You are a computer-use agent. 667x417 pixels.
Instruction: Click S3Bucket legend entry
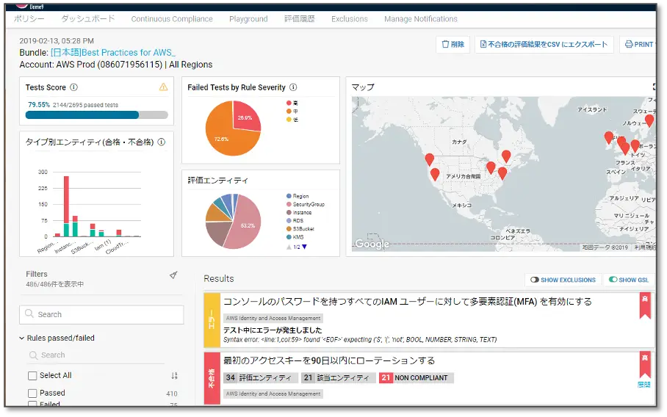click(300, 229)
